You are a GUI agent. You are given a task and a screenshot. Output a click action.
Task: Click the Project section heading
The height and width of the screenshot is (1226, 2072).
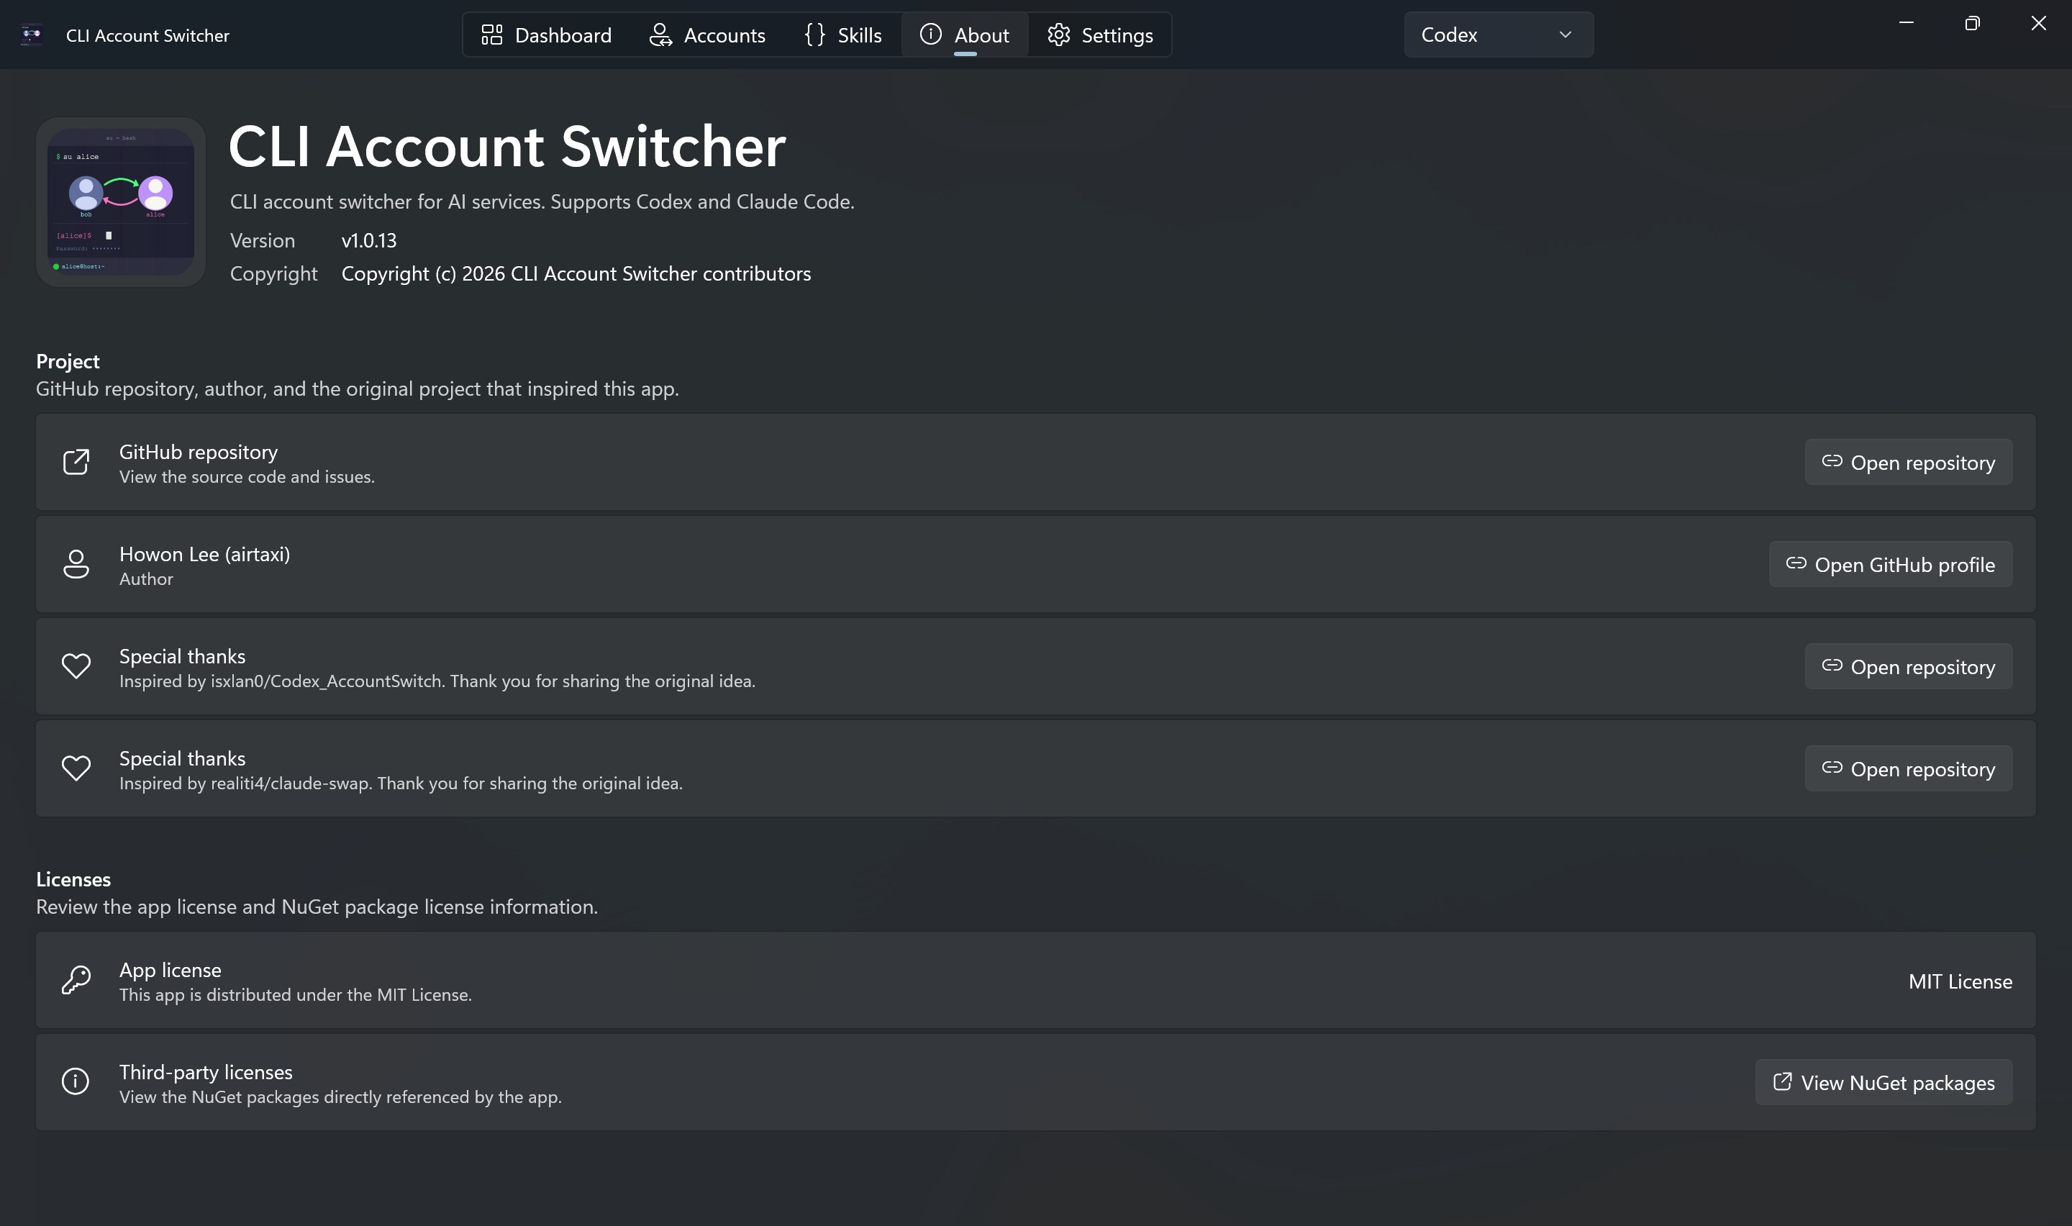coord(68,361)
